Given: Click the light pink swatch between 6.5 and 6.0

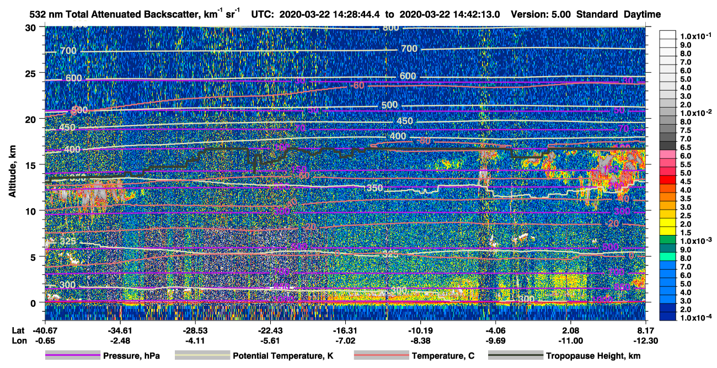Looking at the screenshot, I should click(668, 153).
